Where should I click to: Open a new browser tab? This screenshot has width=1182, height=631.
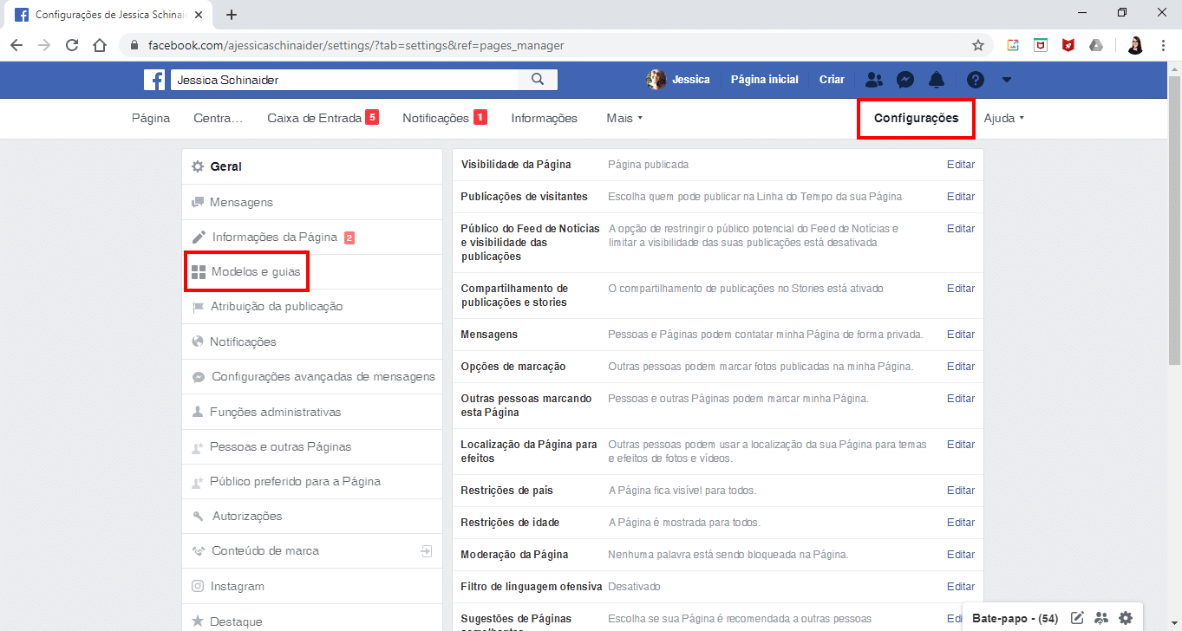tap(232, 15)
